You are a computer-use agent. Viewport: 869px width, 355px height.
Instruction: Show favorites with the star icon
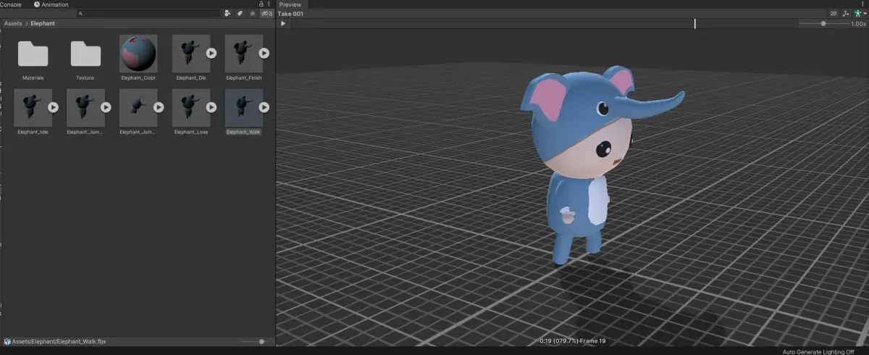point(252,14)
